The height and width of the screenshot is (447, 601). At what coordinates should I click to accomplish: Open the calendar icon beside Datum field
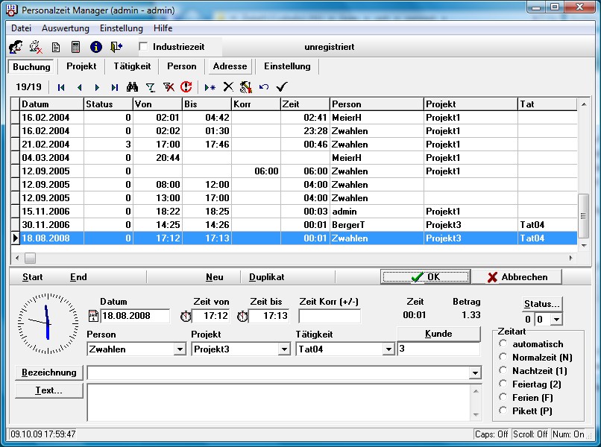coord(93,316)
